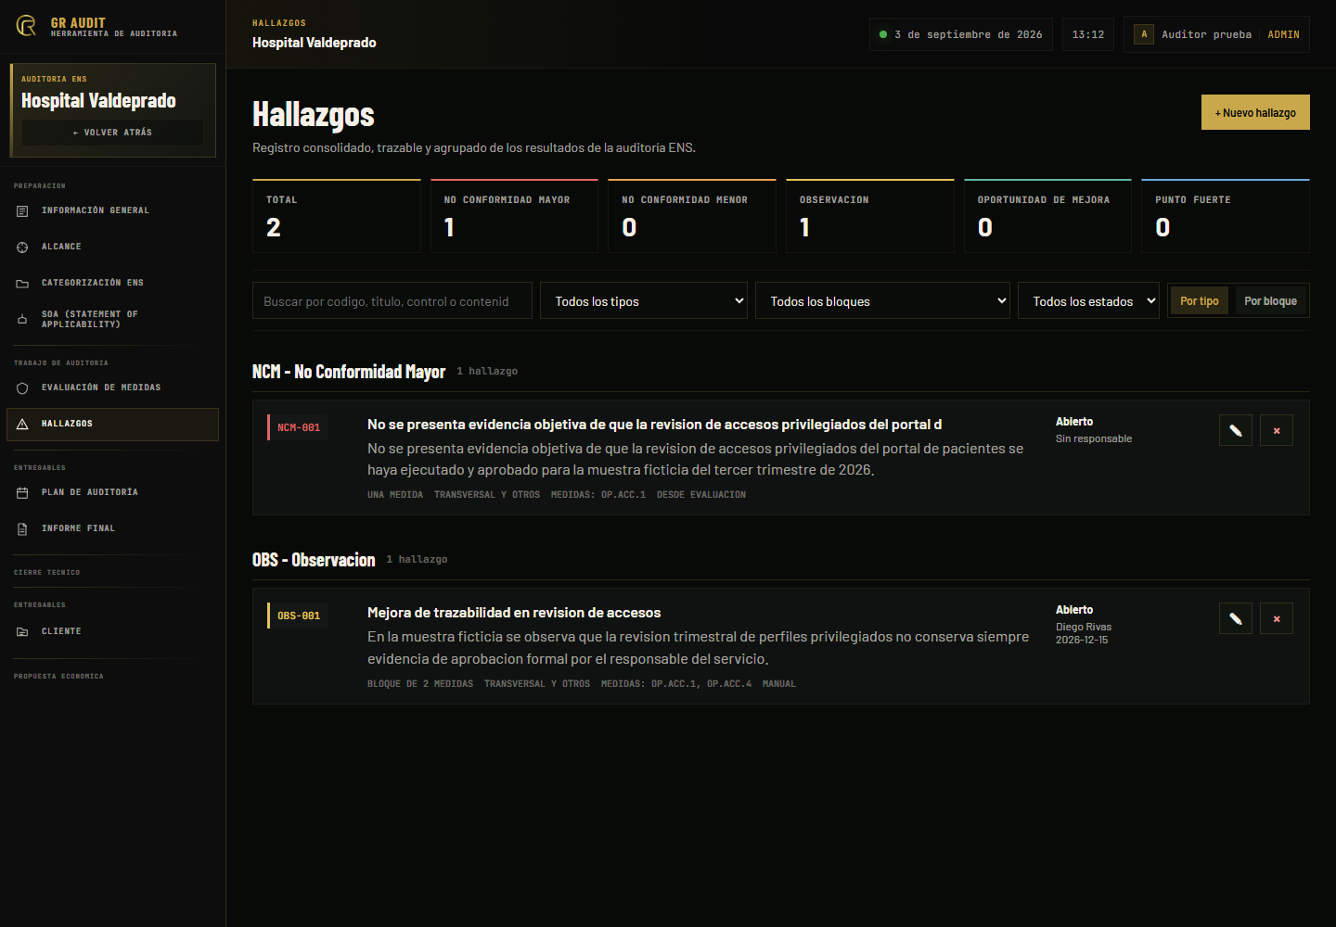Go to Evaluación de Medidas in sidebar
This screenshot has width=1336, height=927.
[x=112, y=387]
